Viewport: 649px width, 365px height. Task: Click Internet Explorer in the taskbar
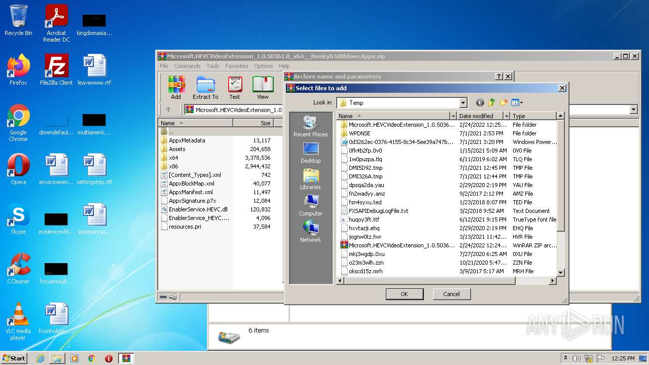point(40,358)
